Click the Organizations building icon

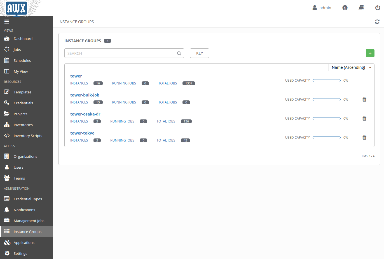[x=7, y=156]
